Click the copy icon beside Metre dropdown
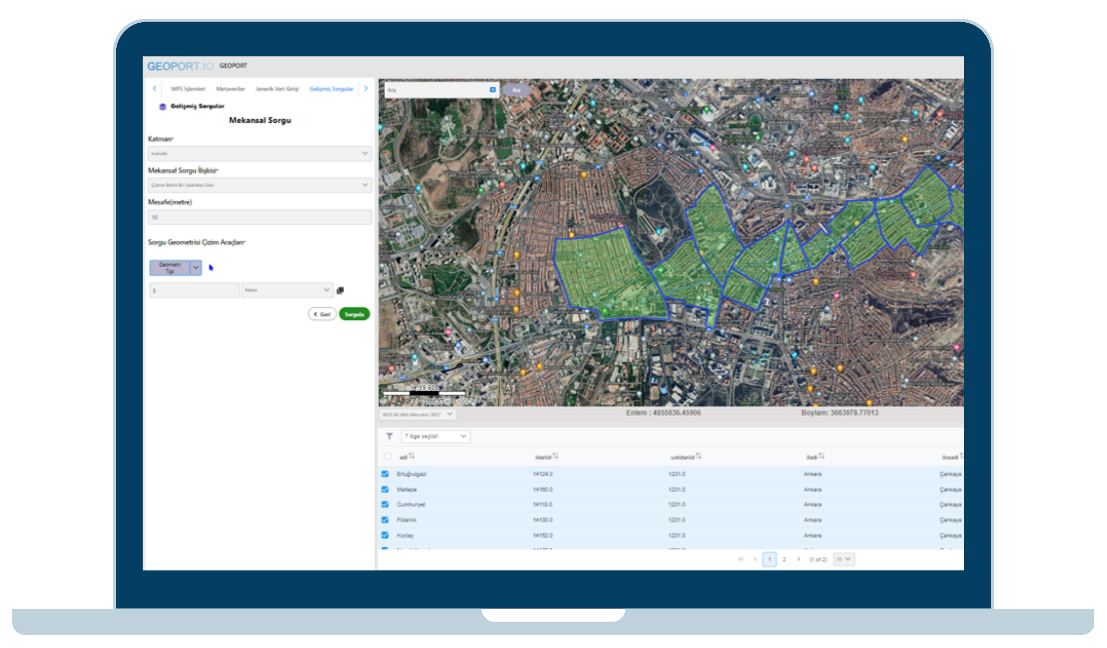 click(x=340, y=290)
